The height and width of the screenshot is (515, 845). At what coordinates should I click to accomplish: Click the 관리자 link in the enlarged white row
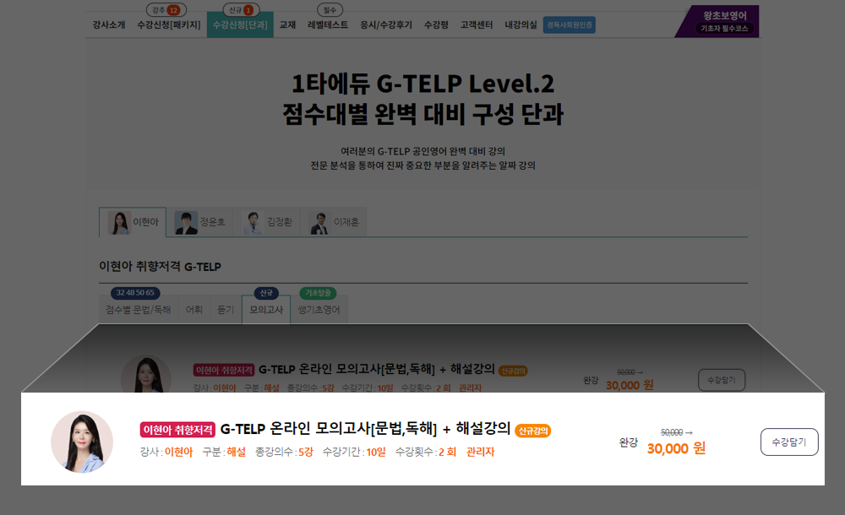click(x=480, y=452)
